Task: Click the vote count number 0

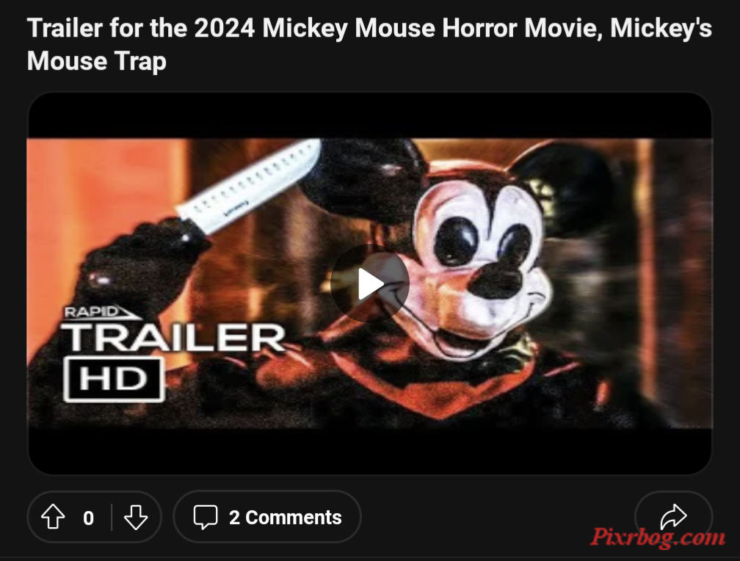Action: 88,518
